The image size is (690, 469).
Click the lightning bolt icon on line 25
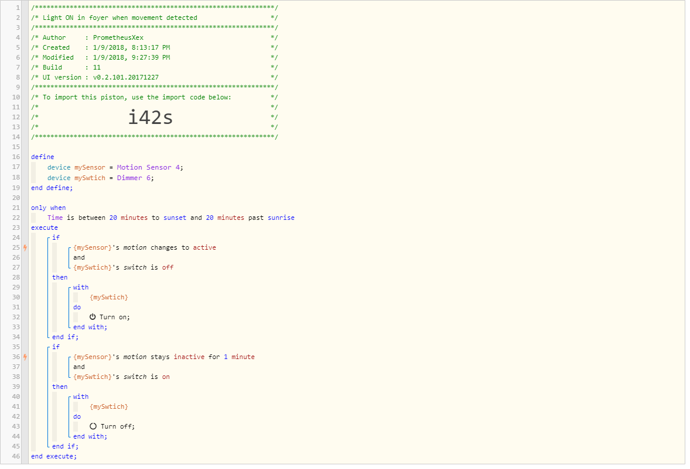(25, 248)
